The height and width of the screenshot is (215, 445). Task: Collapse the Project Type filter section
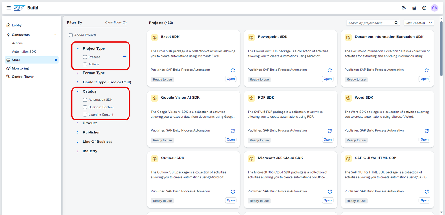[x=78, y=48]
